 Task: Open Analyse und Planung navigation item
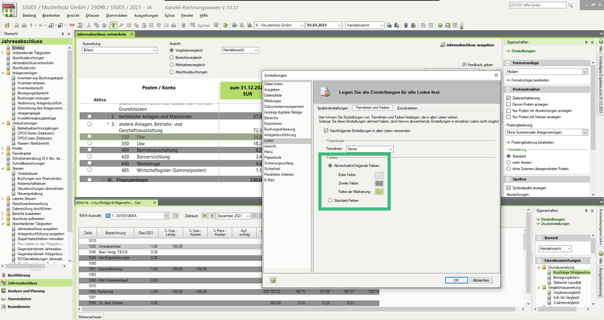[x=26, y=291]
